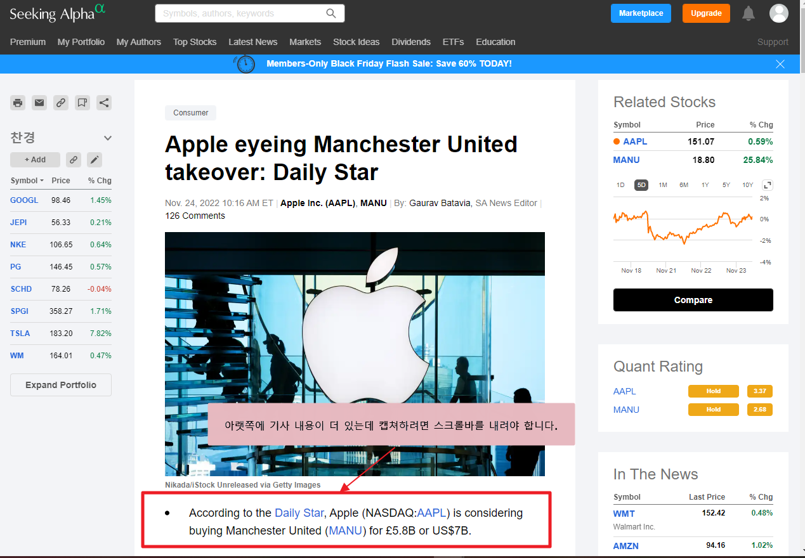This screenshot has height=558, width=805.
Task: Collapse the 찬경 portfolio chevron
Action: click(x=108, y=138)
